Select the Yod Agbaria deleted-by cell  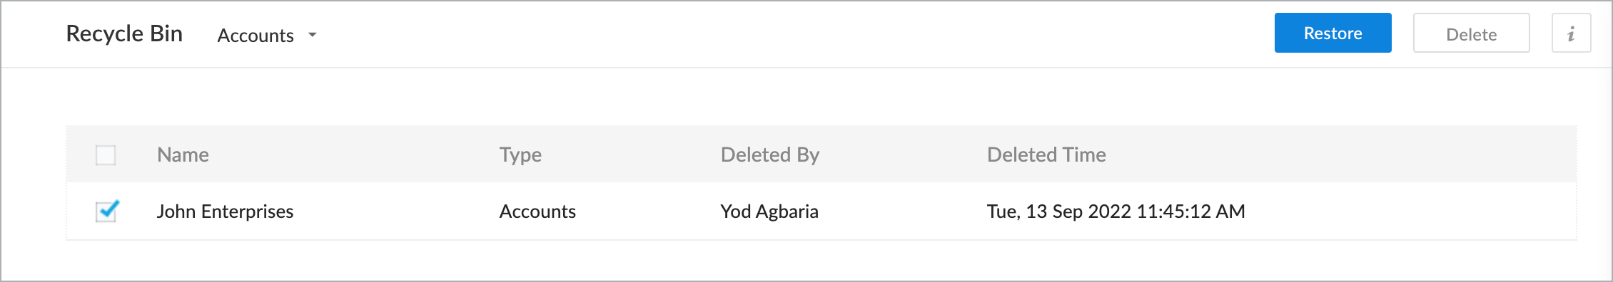click(769, 211)
